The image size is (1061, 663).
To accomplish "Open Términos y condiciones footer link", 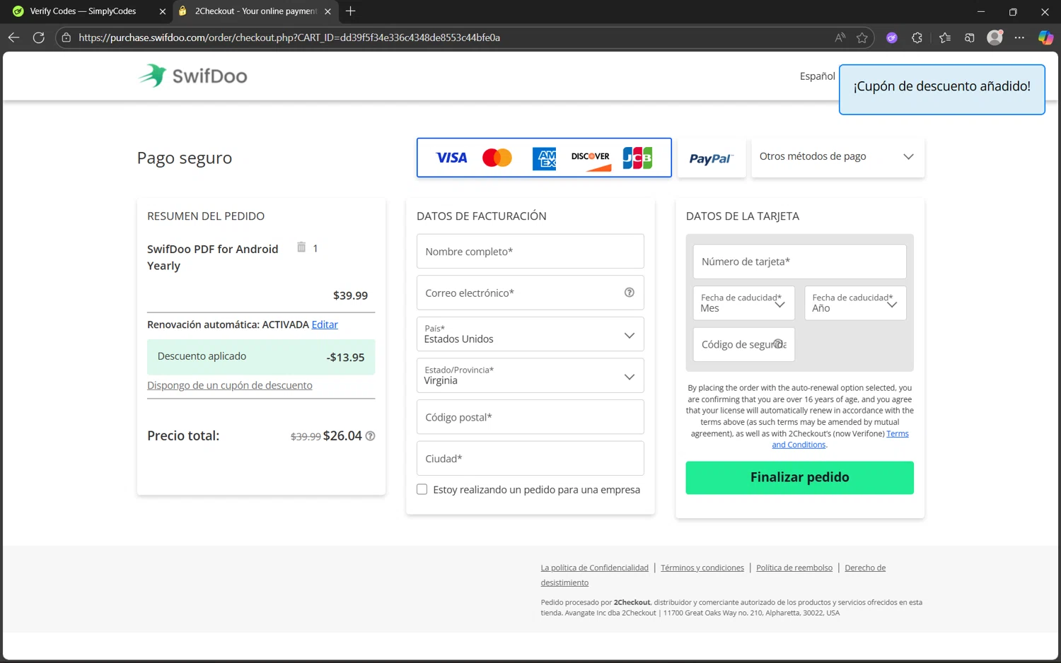I will tap(702, 568).
